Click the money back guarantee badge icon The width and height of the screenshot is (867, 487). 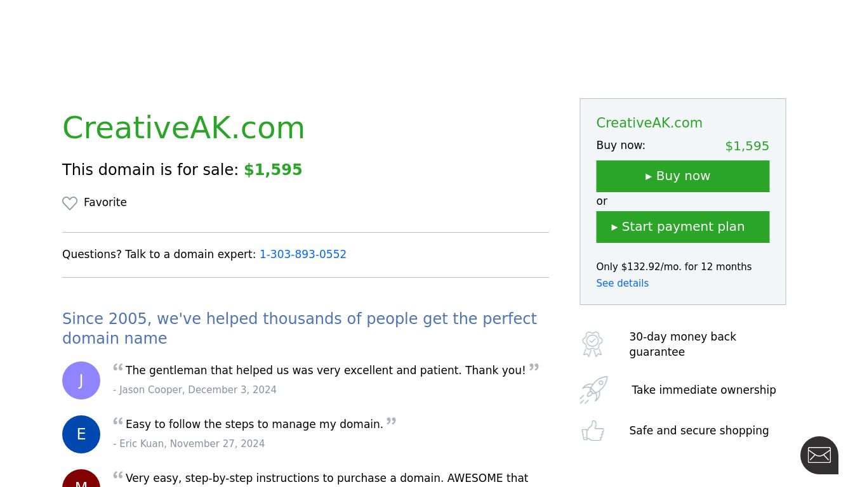point(592,344)
